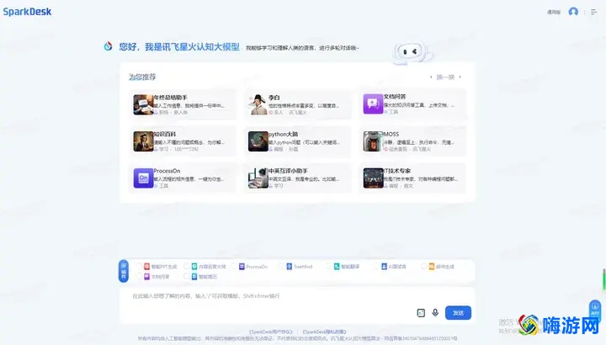The image size is (606, 345).
Task: Open the SparkDesk用户协议 link
Action: [270, 332]
